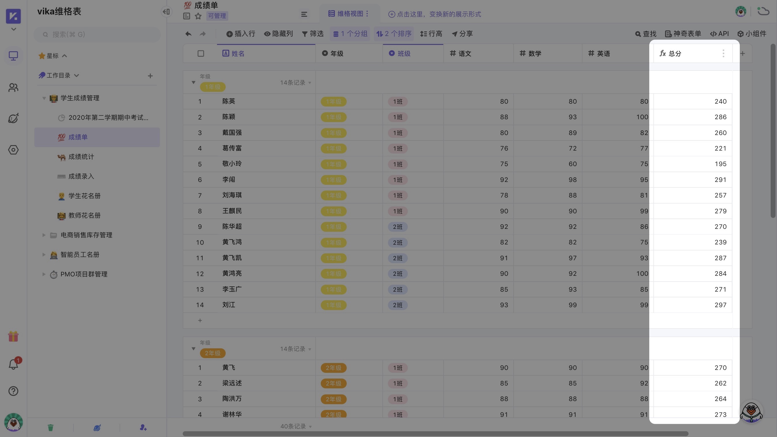Image resolution: width=777 pixels, height=437 pixels.
Task: Star the 成绩单 table as favorite
Action: pyautogui.click(x=198, y=16)
